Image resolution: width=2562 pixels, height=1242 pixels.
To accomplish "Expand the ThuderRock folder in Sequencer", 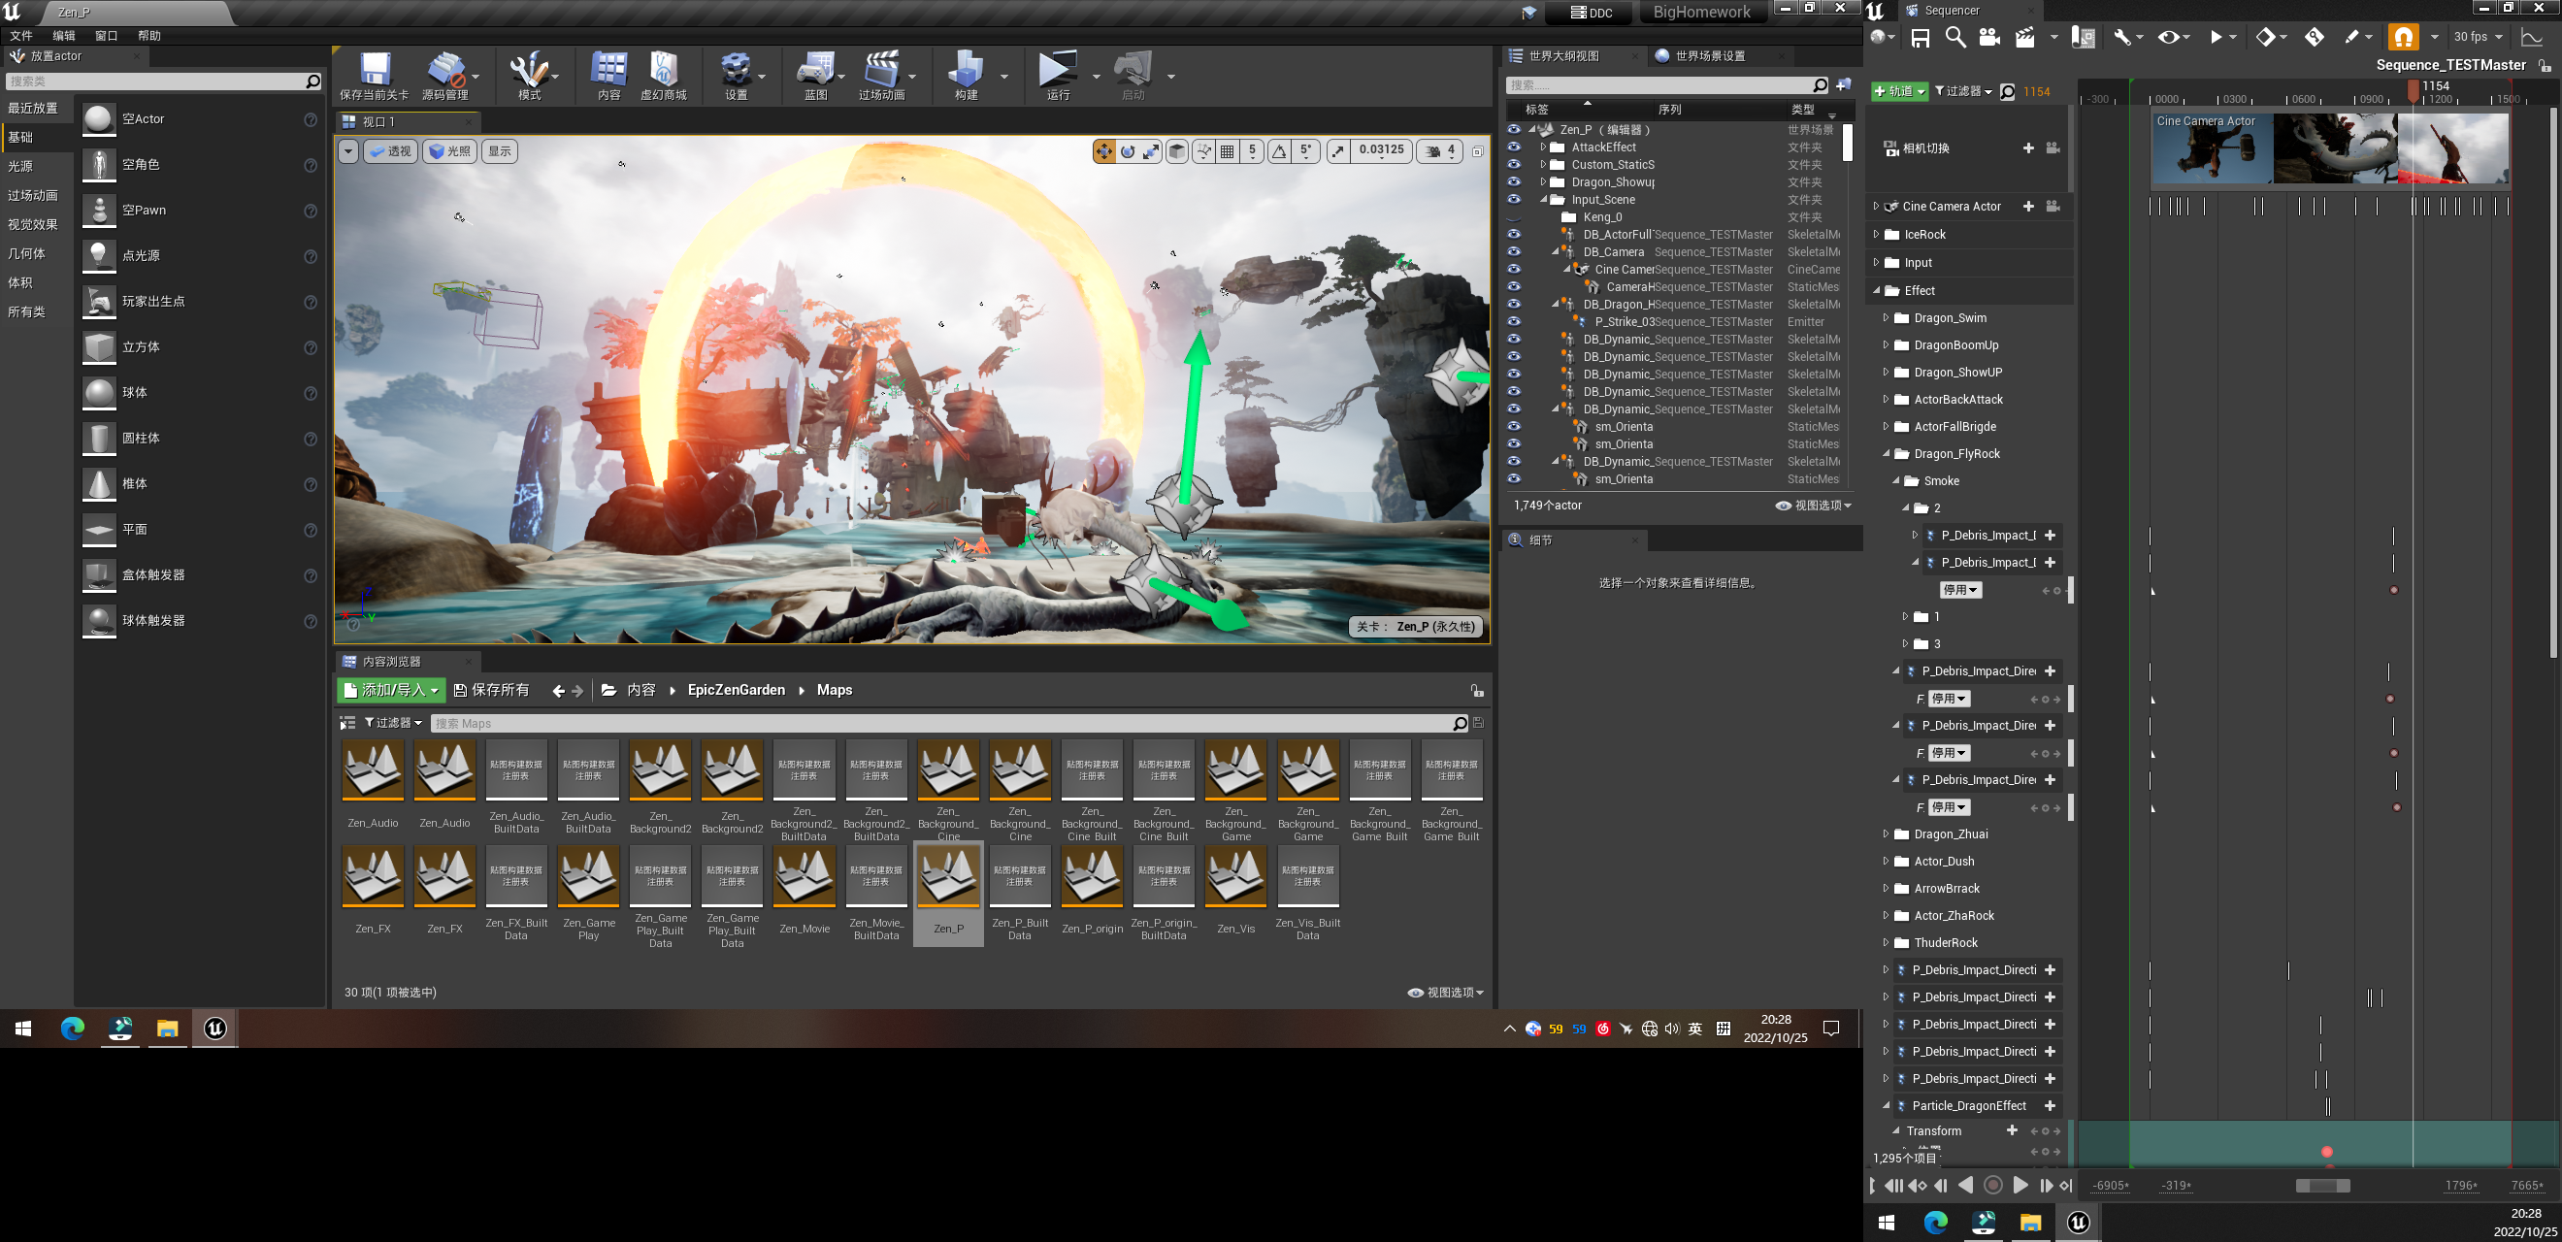I will [1886, 943].
